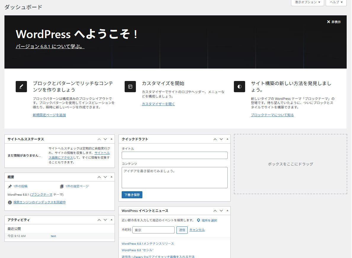The image size is (352, 258).
Task: Click the ダッシュボード page heading
Action: click(x=23, y=7)
